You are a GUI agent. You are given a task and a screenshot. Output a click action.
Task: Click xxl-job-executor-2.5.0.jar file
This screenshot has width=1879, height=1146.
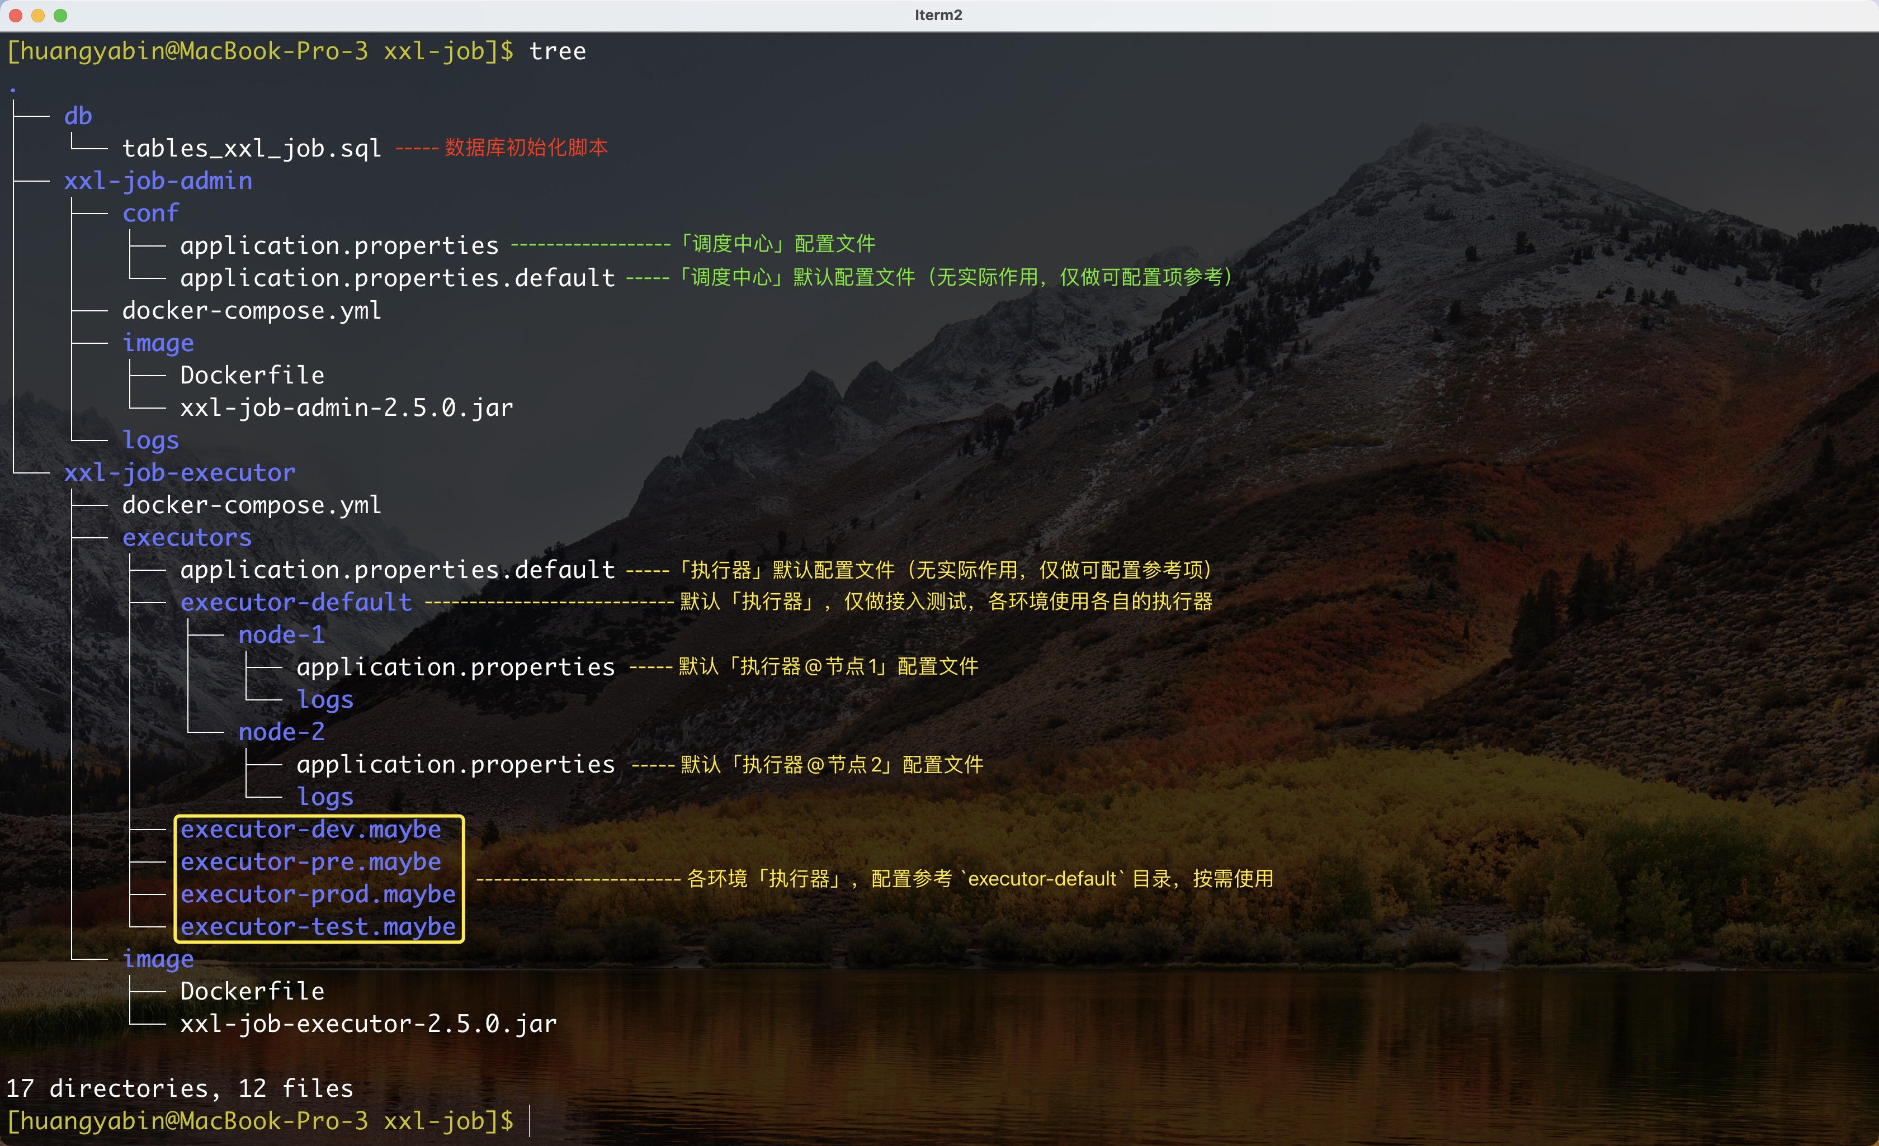pos(369,1024)
